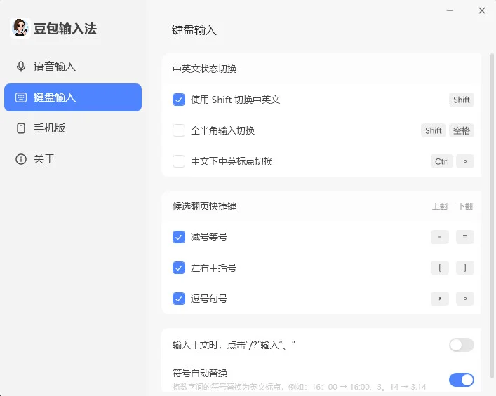Uncheck the 左右中括号 paging option
Screen dimensions: 496x396
[x=179, y=268]
